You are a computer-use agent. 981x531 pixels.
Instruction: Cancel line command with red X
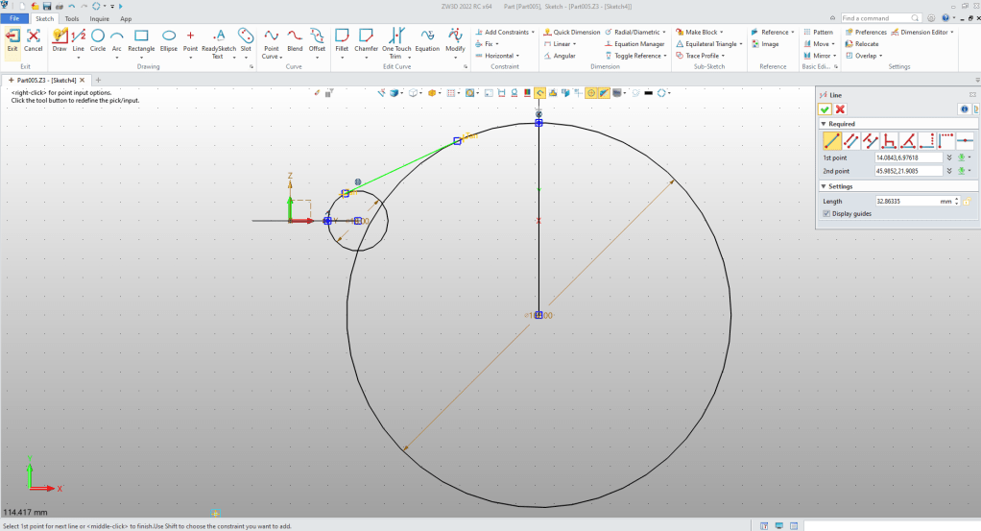840,109
